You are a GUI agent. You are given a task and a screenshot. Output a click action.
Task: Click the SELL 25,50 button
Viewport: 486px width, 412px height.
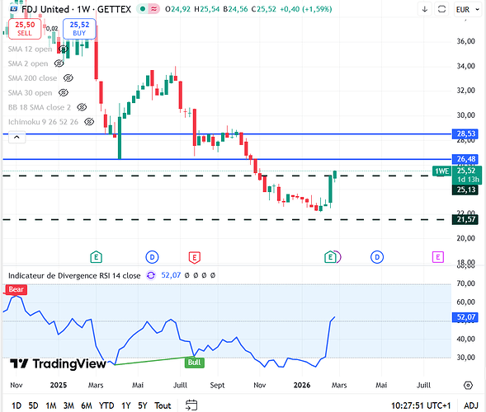pos(25,29)
